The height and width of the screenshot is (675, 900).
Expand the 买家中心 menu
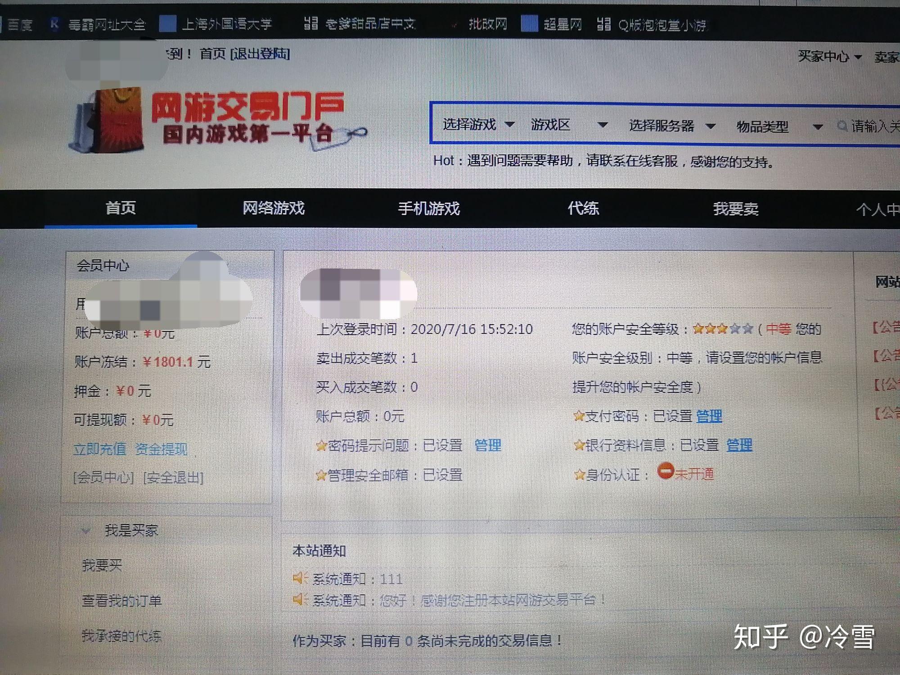(829, 56)
